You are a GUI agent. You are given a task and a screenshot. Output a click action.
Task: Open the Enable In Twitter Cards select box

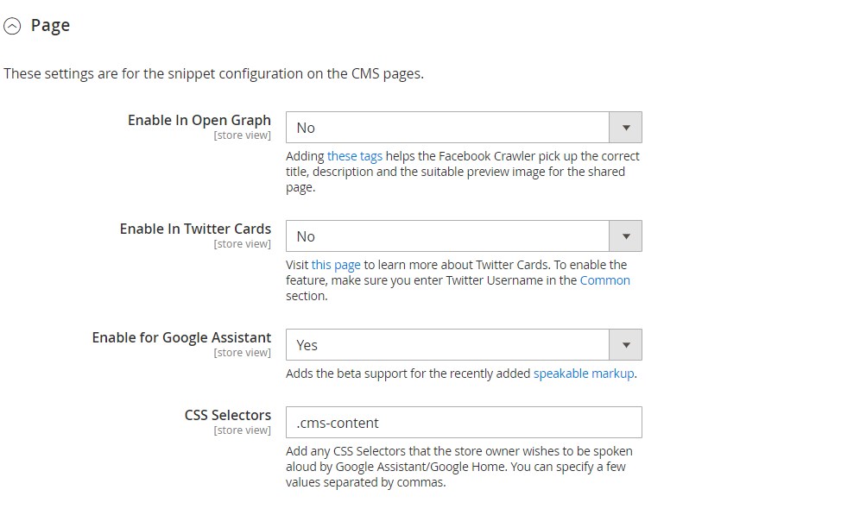447,236
